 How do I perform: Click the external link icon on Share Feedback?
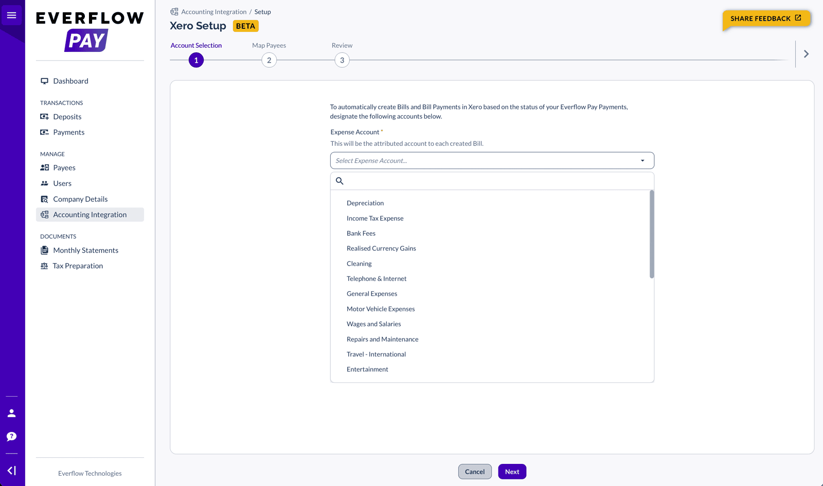[798, 18]
